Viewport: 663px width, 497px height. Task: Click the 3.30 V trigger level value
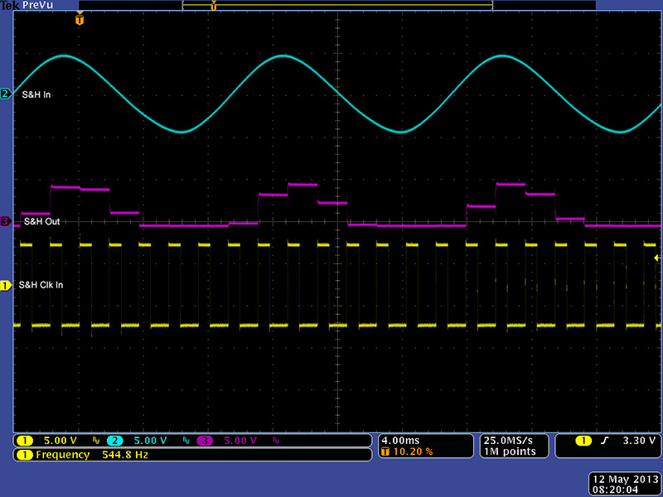(636, 440)
